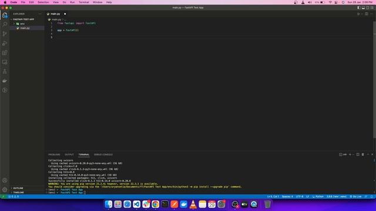This screenshot has width=376, height=211.
Task: Close the terminal panel
Action: coord(372,155)
